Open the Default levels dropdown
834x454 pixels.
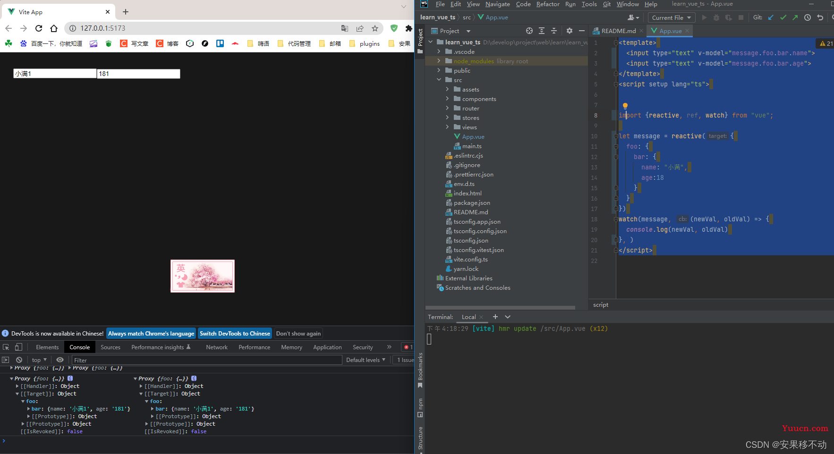[366, 360]
